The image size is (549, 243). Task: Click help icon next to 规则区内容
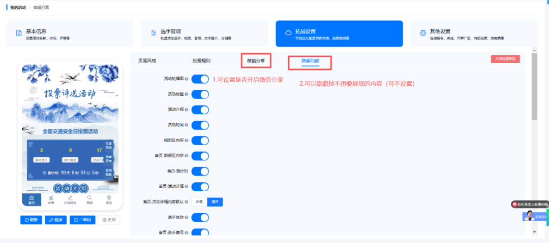pyautogui.click(x=187, y=141)
